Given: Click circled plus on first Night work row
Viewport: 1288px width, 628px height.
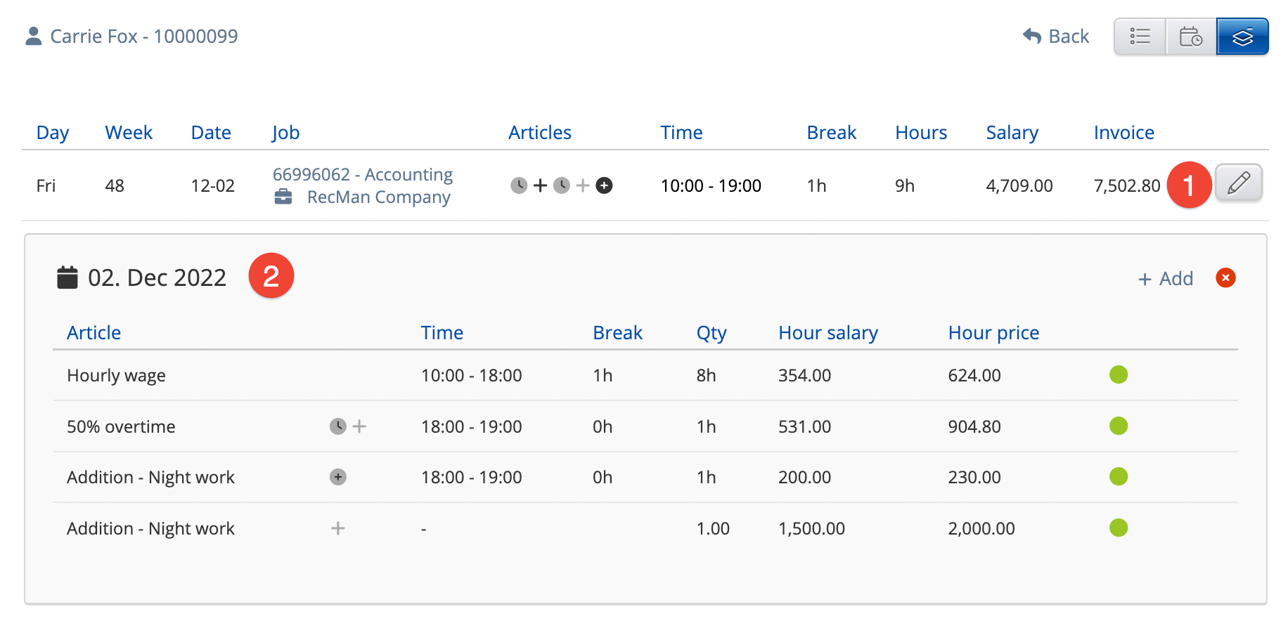Looking at the screenshot, I should (338, 478).
